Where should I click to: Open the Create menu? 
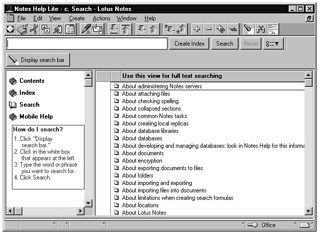point(77,18)
